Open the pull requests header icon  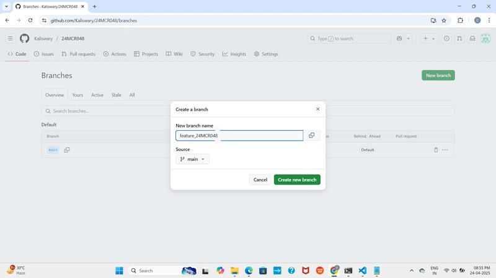coord(459,38)
